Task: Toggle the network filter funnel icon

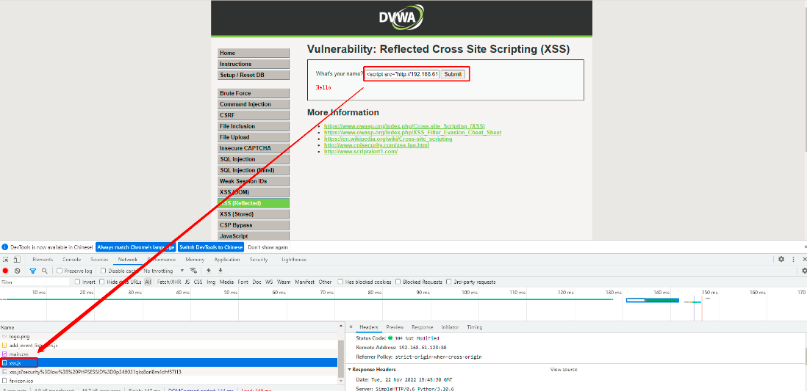Action: [x=33, y=271]
